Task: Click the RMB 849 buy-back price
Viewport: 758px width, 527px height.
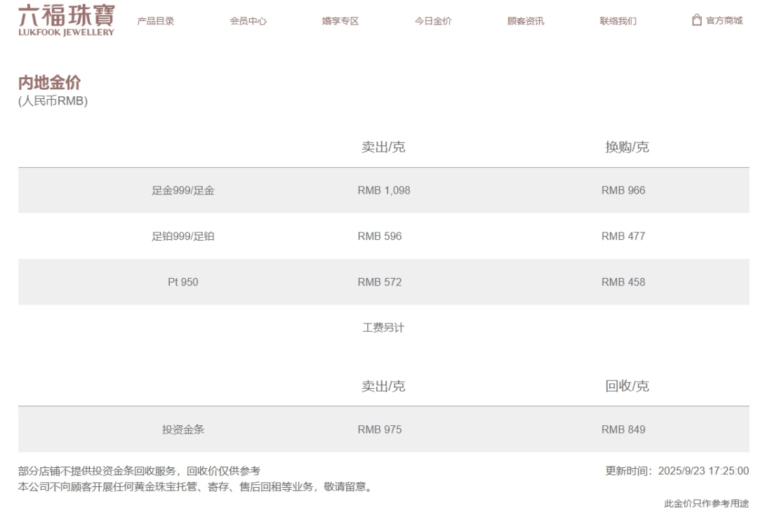Action: tap(623, 429)
